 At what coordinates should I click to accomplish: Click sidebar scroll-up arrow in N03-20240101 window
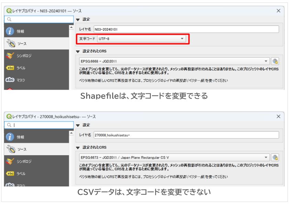[x=71, y=27]
